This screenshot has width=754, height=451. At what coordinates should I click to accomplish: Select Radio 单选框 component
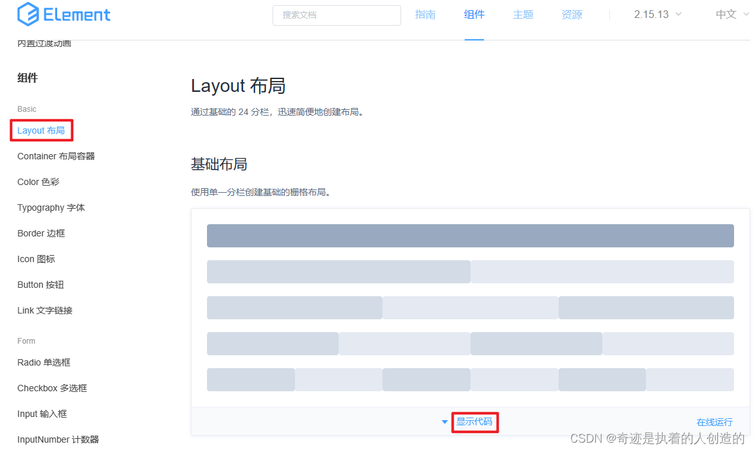(43, 362)
